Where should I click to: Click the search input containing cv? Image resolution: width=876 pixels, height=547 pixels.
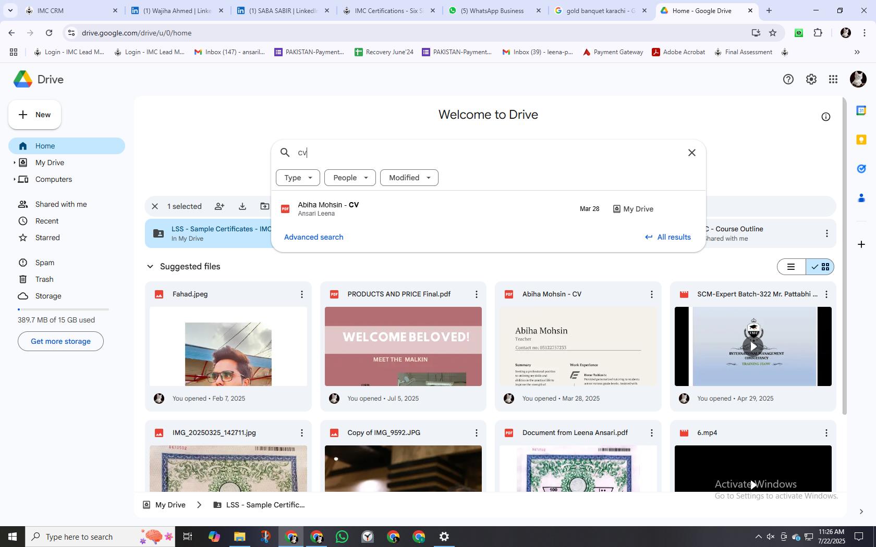pos(488,153)
